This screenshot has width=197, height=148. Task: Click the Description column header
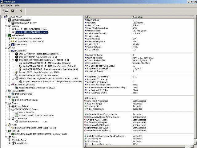163,17
